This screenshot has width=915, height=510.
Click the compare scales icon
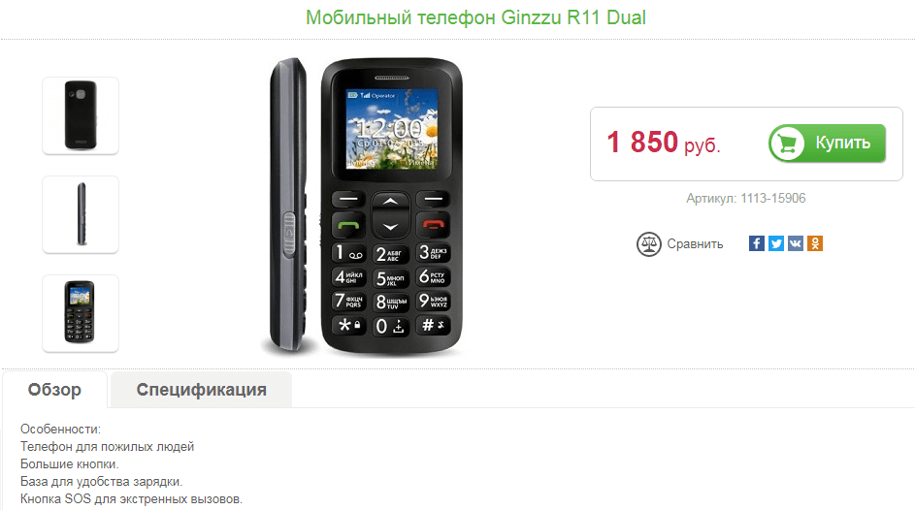pos(648,244)
